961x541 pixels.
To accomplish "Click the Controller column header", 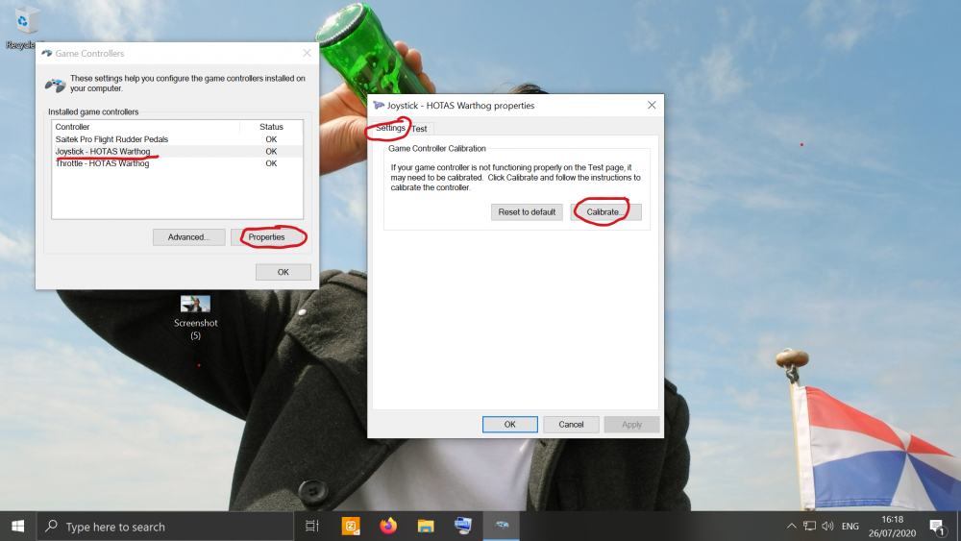I will click(x=146, y=127).
